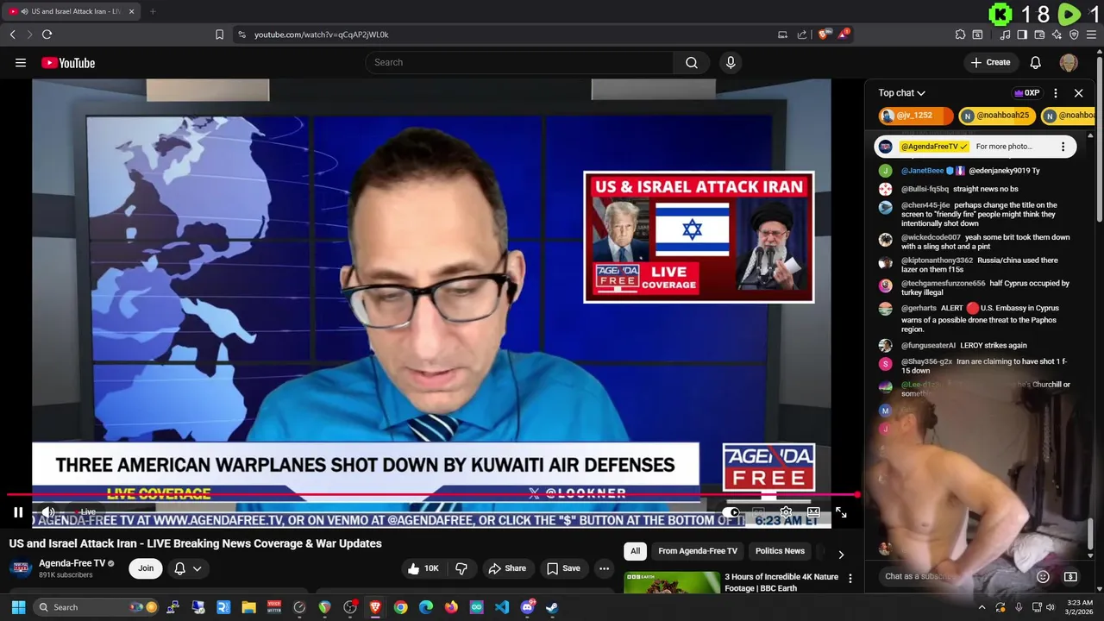
Task: Go back in browser history
Action: 12,34
